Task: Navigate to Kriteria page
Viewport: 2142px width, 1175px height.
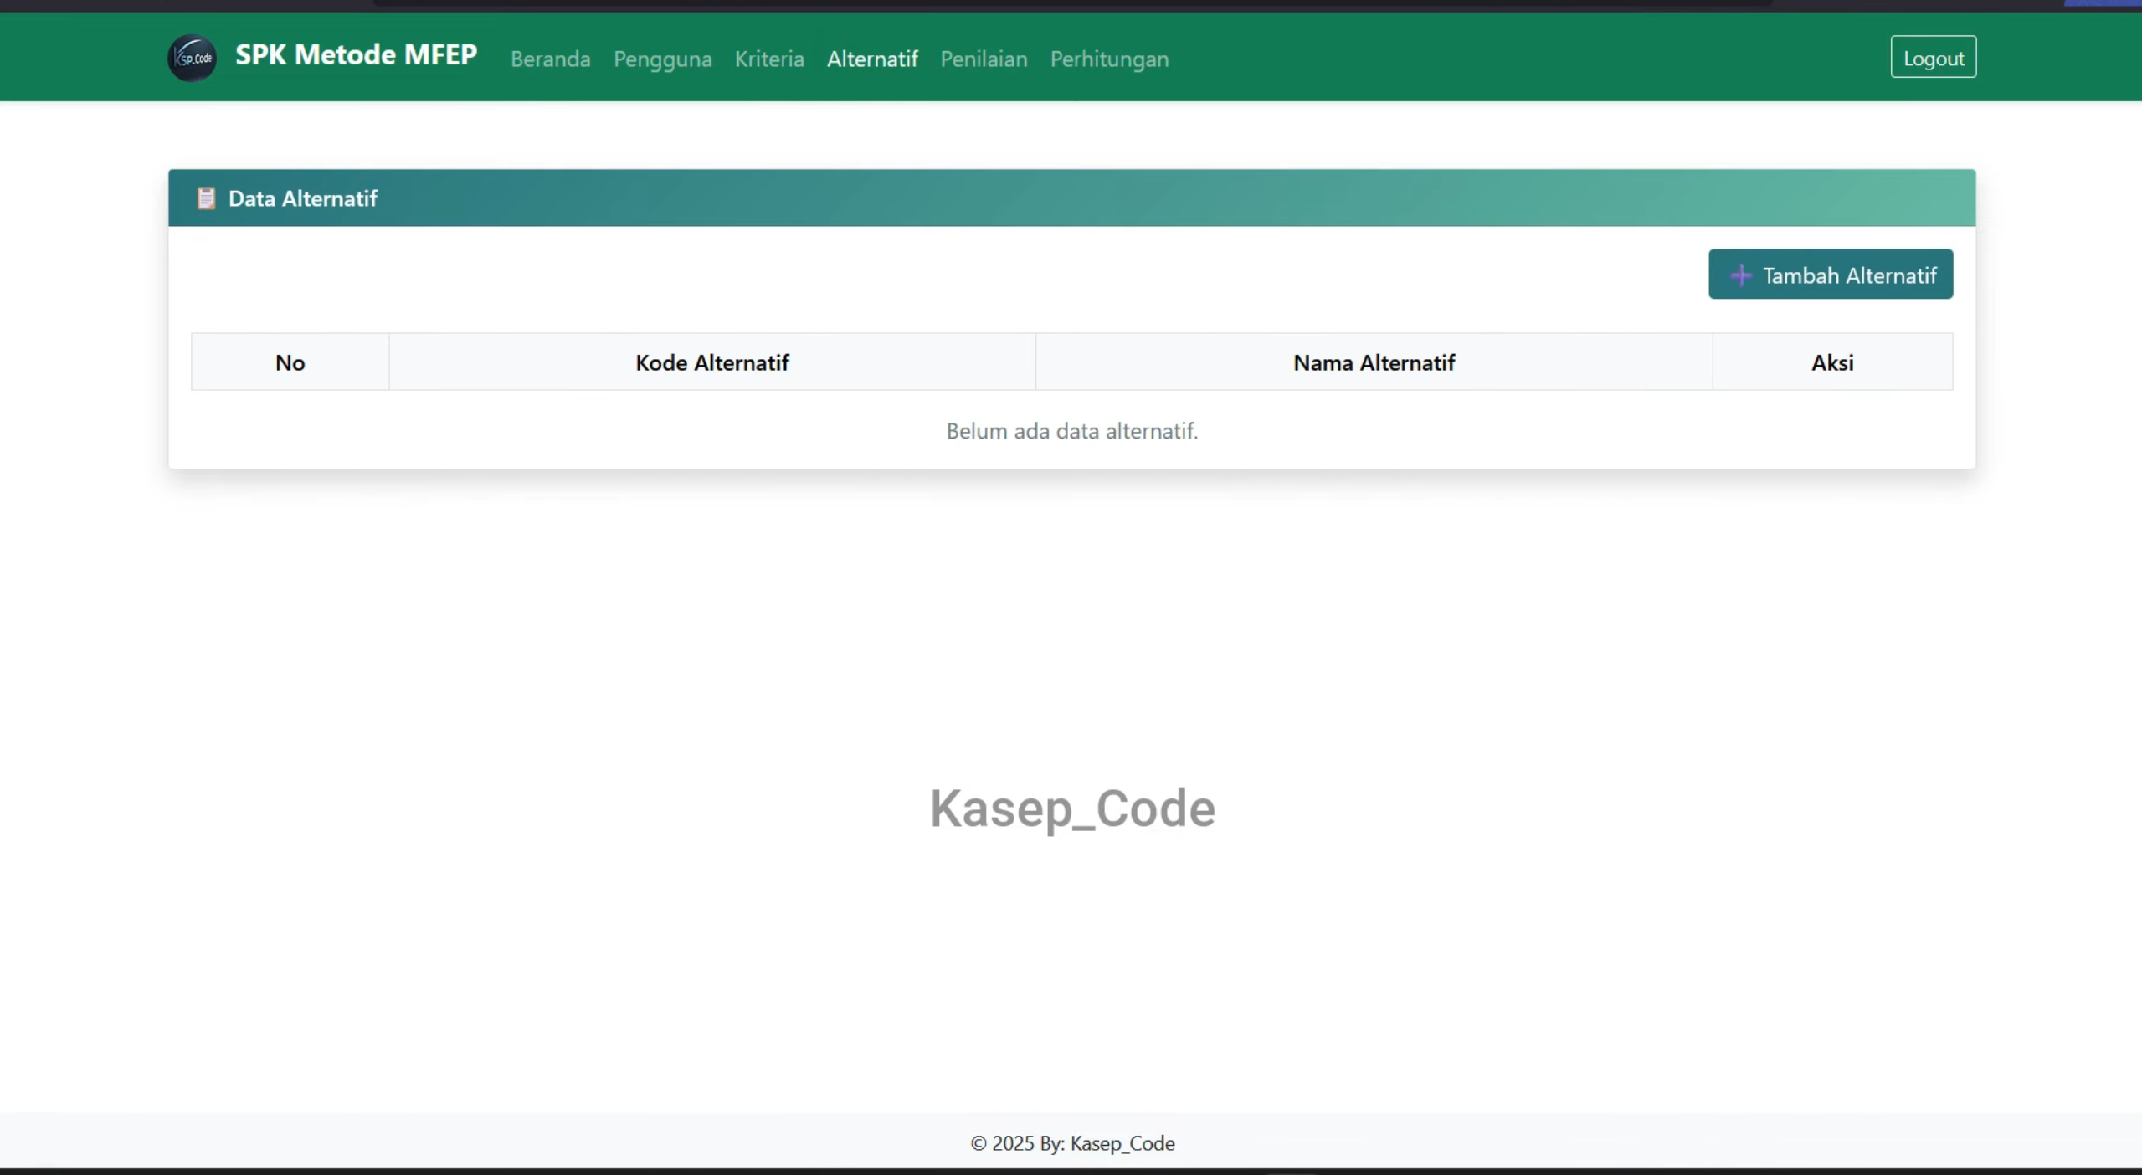Action: 769,59
